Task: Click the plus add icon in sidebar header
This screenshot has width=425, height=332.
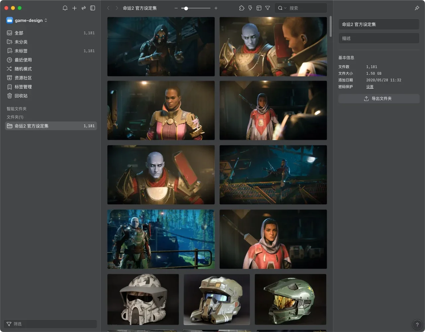Action: click(74, 8)
